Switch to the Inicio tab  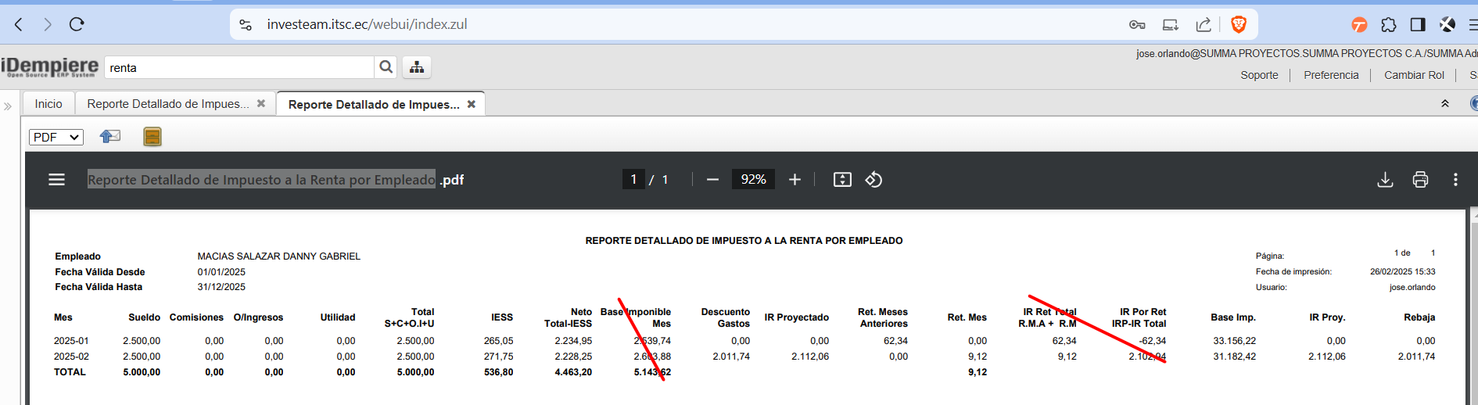pos(48,104)
